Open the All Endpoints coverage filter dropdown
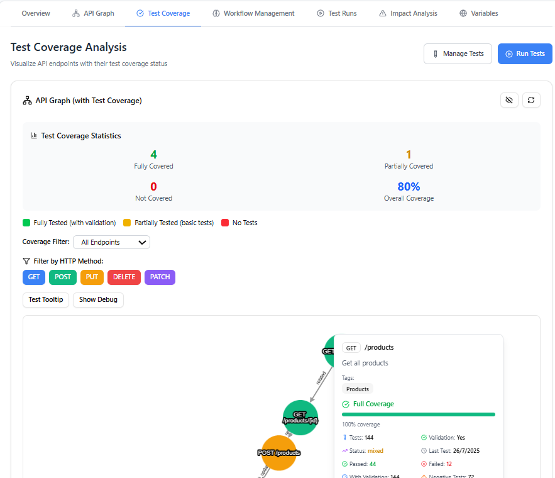The width and height of the screenshot is (555, 478). tap(111, 242)
